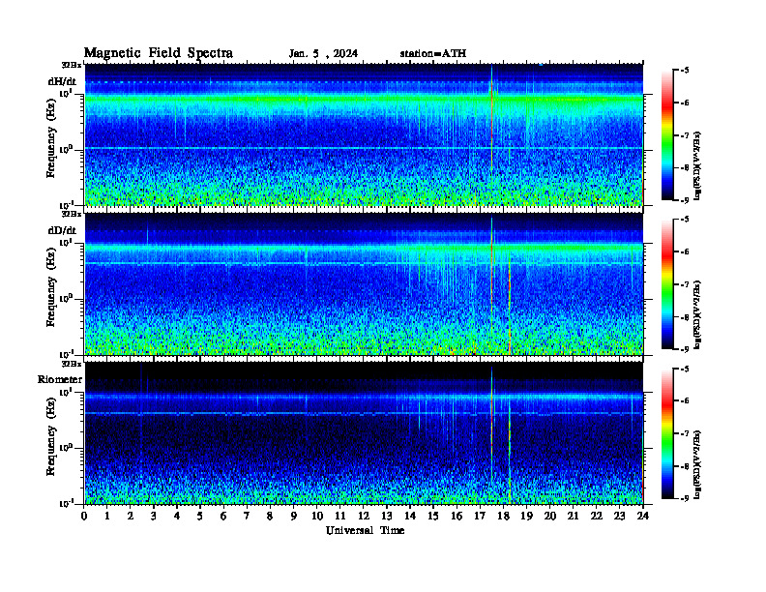Click hour "12" on the Universal Time axis
The width and height of the screenshot is (766, 592).
[x=364, y=516]
